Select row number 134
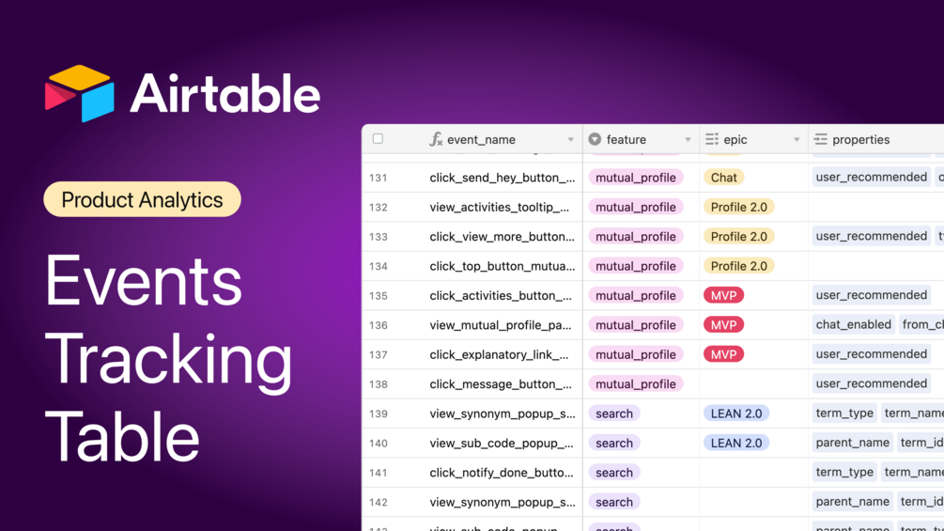This screenshot has width=944, height=531. coord(379,266)
